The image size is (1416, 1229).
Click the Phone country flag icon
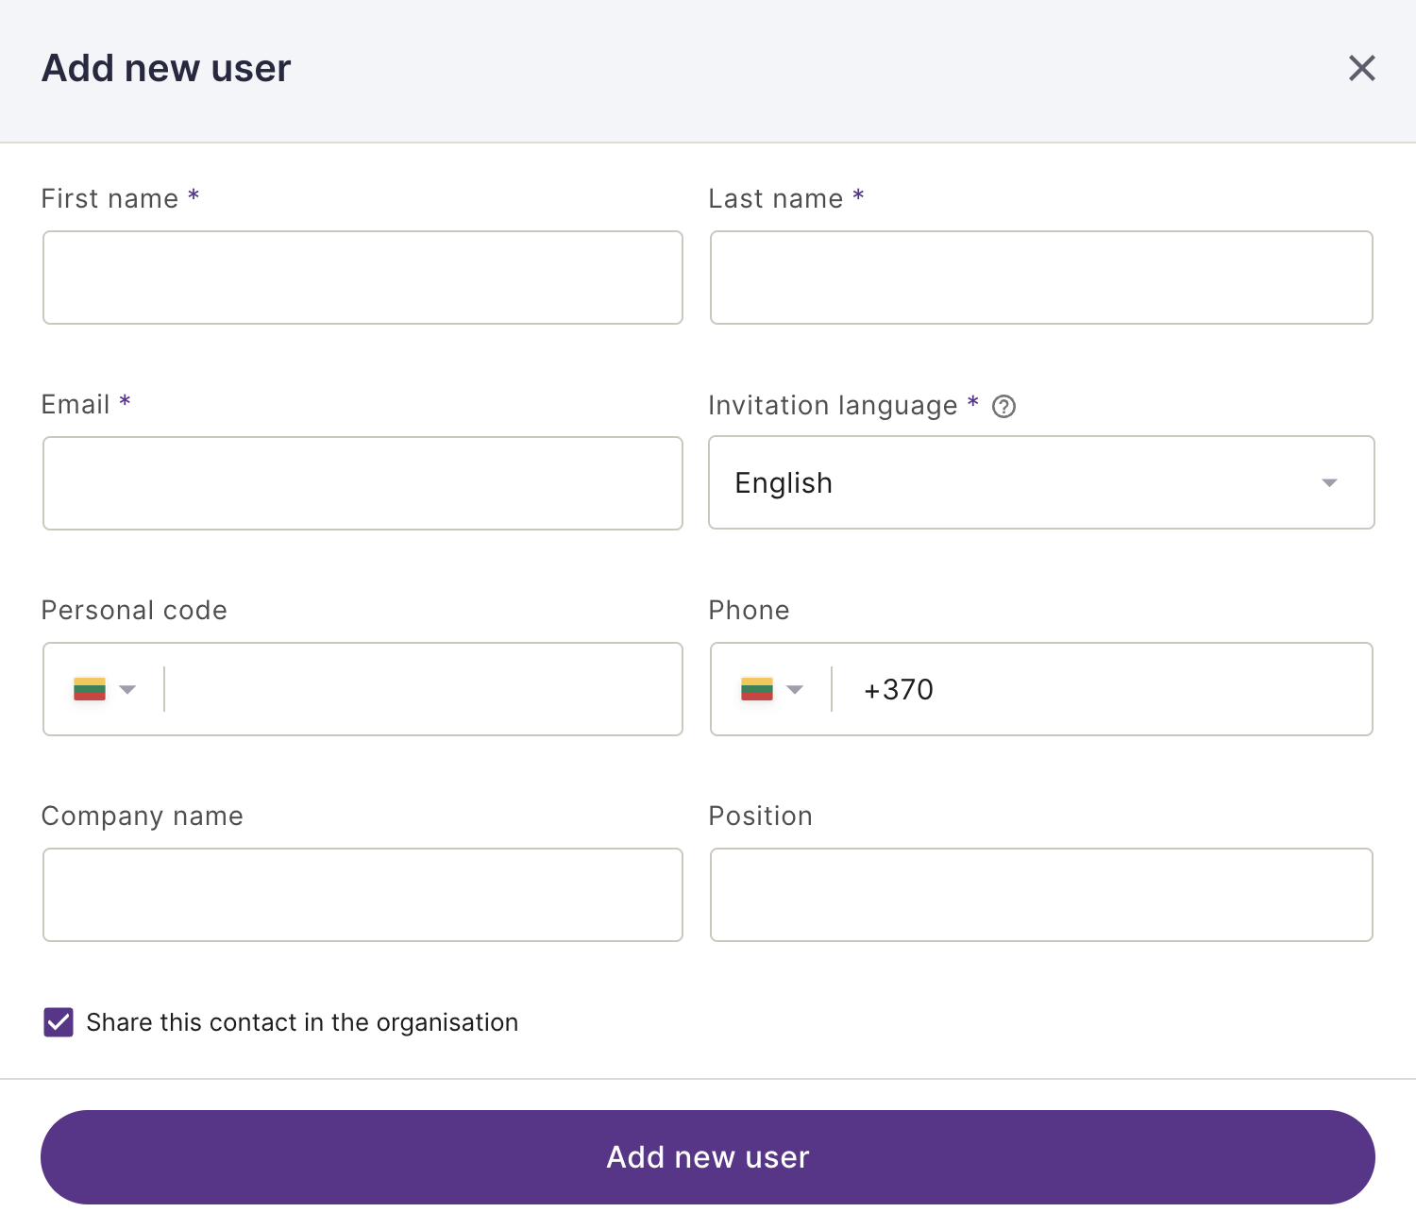tap(757, 689)
